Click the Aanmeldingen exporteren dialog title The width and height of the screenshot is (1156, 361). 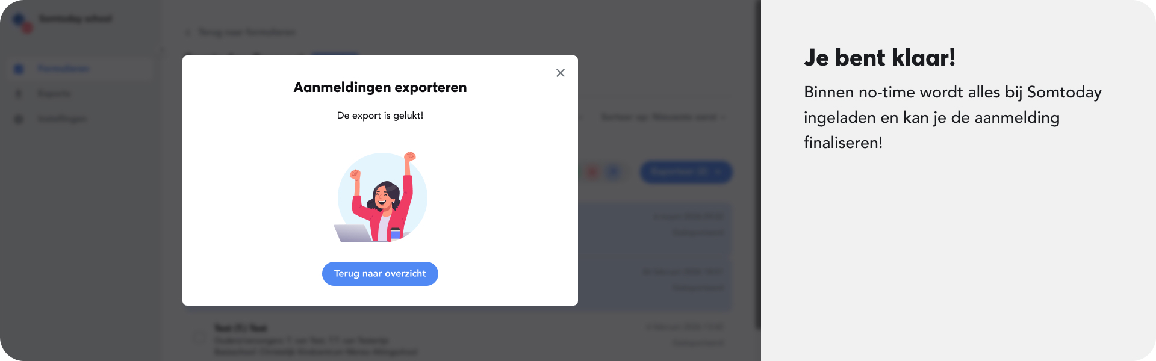380,88
